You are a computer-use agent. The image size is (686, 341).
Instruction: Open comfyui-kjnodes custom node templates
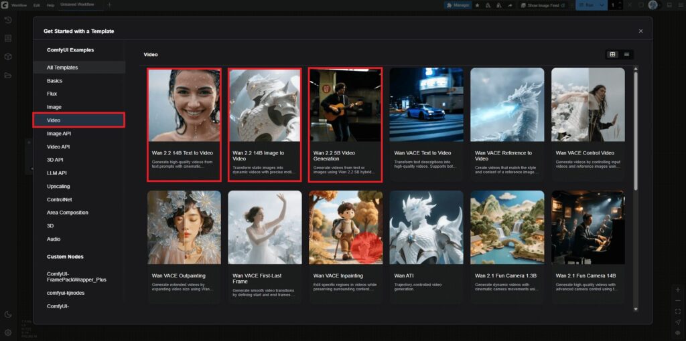79,293
